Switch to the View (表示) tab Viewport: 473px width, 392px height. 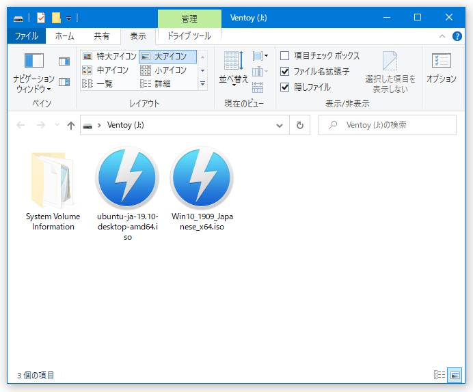coord(138,36)
